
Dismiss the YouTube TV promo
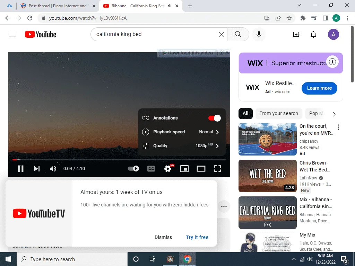click(x=163, y=237)
